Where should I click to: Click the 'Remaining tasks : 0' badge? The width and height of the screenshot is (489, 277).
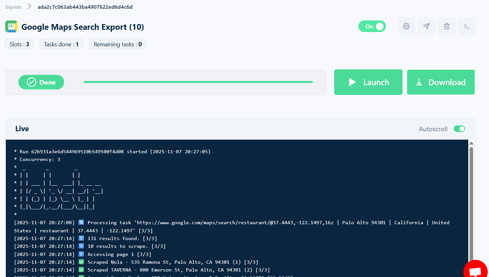coord(117,44)
